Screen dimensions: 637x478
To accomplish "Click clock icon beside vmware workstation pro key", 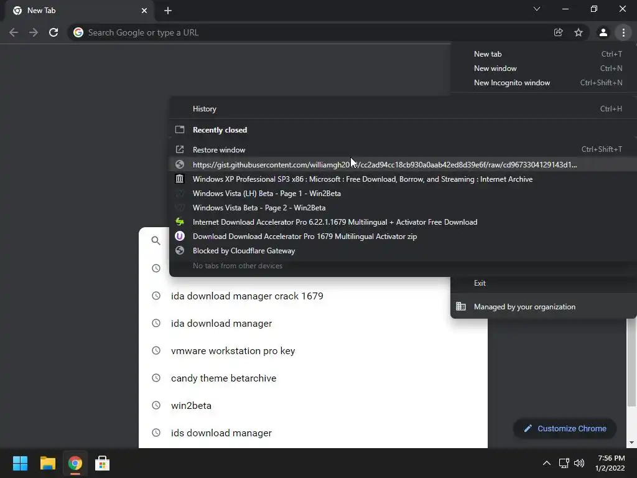I will [x=156, y=350].
